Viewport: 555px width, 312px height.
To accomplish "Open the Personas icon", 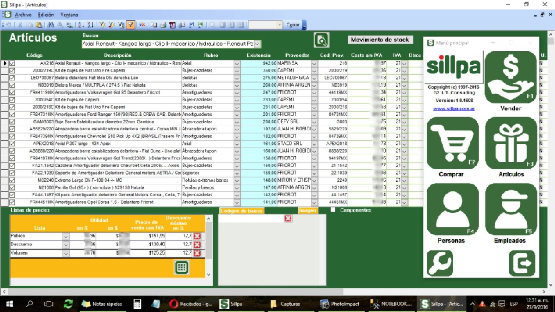I will 452,209.
